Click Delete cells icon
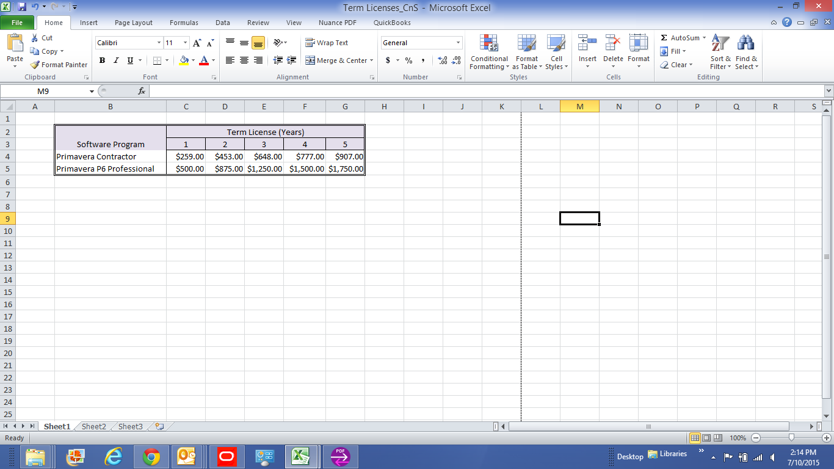Viewport: 834px width, 469px height. [613, 43]
